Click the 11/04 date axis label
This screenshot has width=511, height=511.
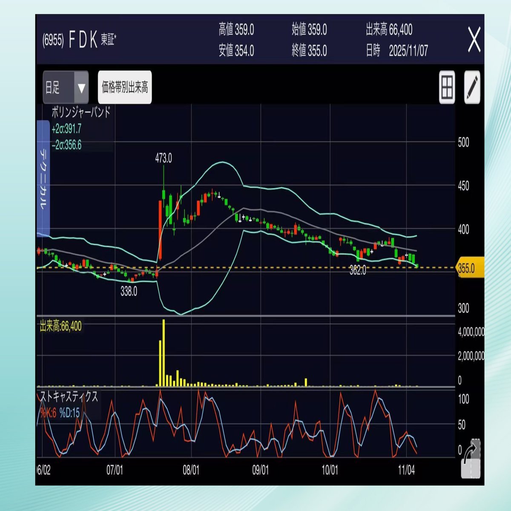click(x=406, y=470)
